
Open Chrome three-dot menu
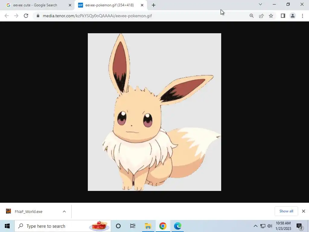[302, 16]
